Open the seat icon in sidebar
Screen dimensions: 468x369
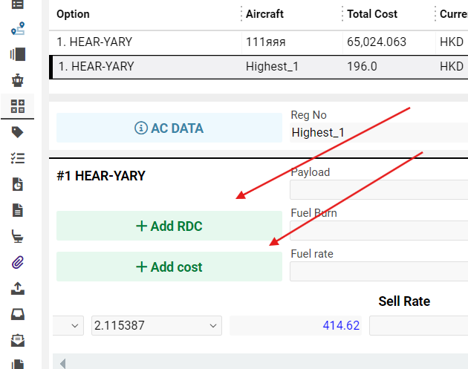(x=18, y=236)
